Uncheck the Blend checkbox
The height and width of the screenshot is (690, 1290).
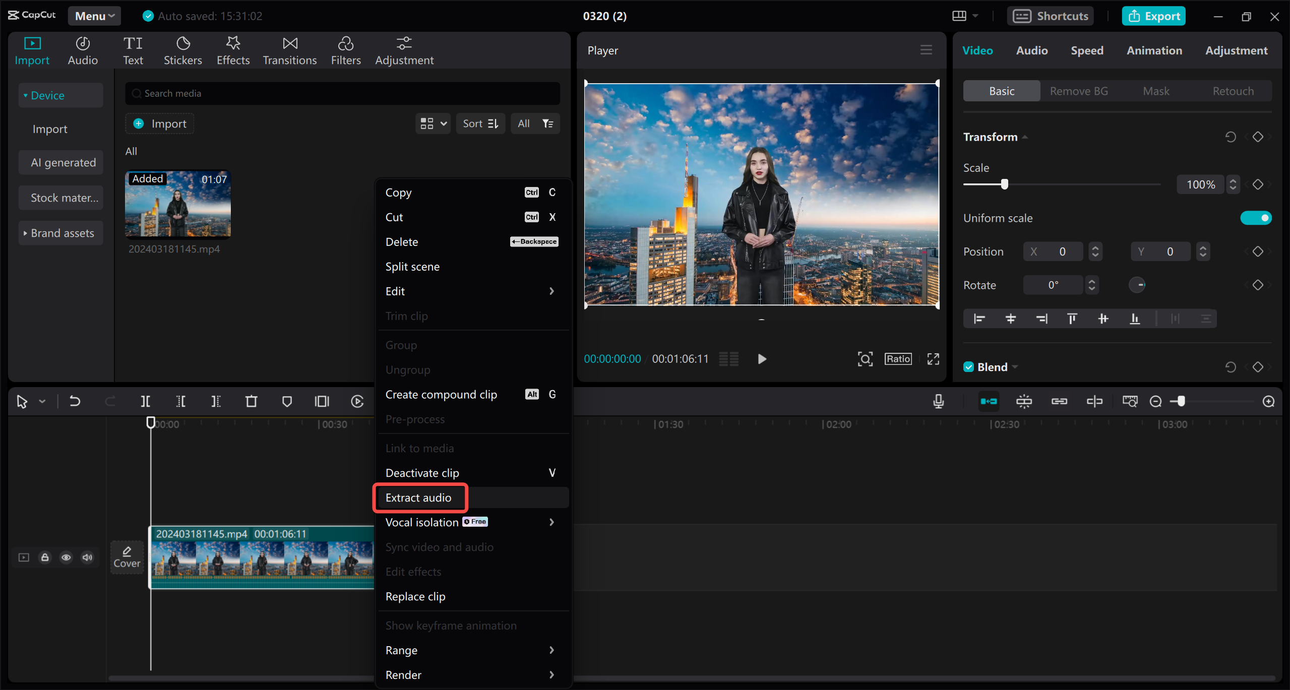968,367
